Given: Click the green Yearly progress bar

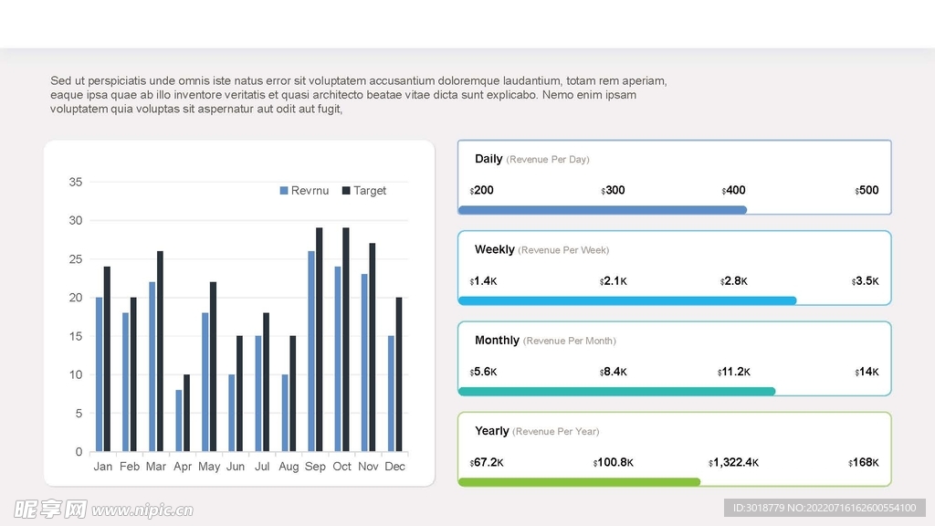Looking at the screenshot, I should pyautogui.click(x=579, y=481).
